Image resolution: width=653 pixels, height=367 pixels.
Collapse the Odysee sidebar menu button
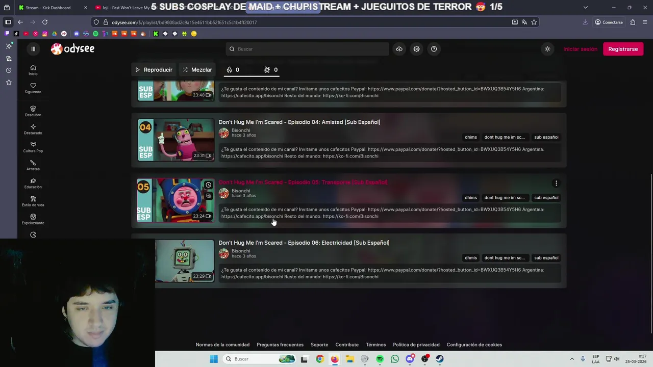pyautogui.click(x=33, y=49)
